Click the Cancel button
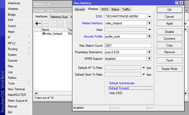 tap(170, 17)
